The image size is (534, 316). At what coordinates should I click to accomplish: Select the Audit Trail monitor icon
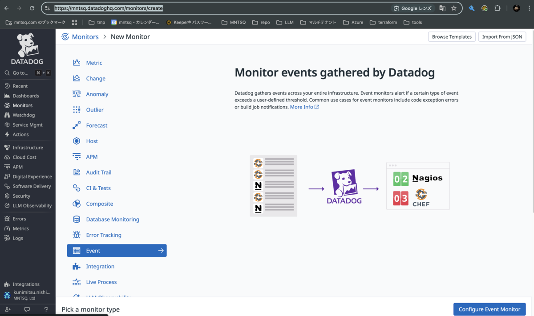[77, 172]
